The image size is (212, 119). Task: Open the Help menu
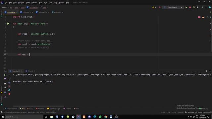(x=68, y=3)
